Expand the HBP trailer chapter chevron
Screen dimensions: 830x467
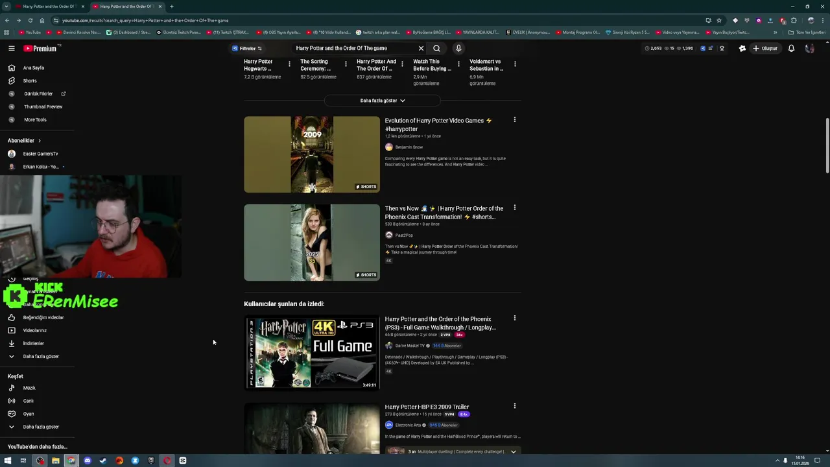tap(513, 452)
